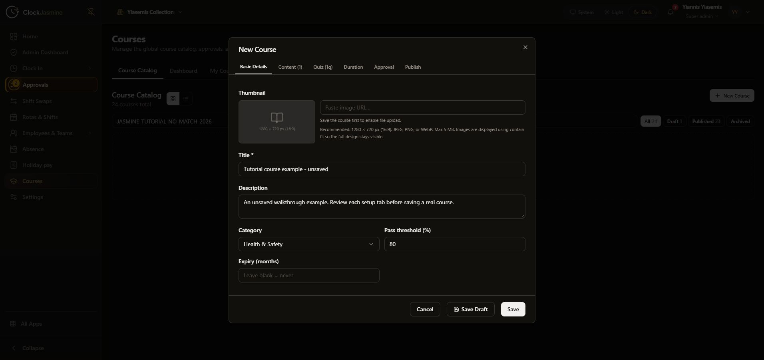
Task: Click the Admin Dashboard shield icon
Action: pos(14,52)
